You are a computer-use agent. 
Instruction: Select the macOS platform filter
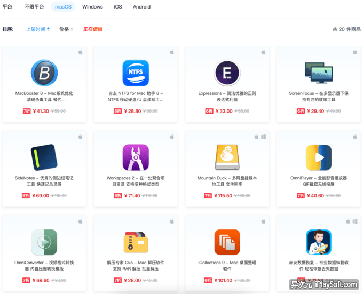pos(63,7)
